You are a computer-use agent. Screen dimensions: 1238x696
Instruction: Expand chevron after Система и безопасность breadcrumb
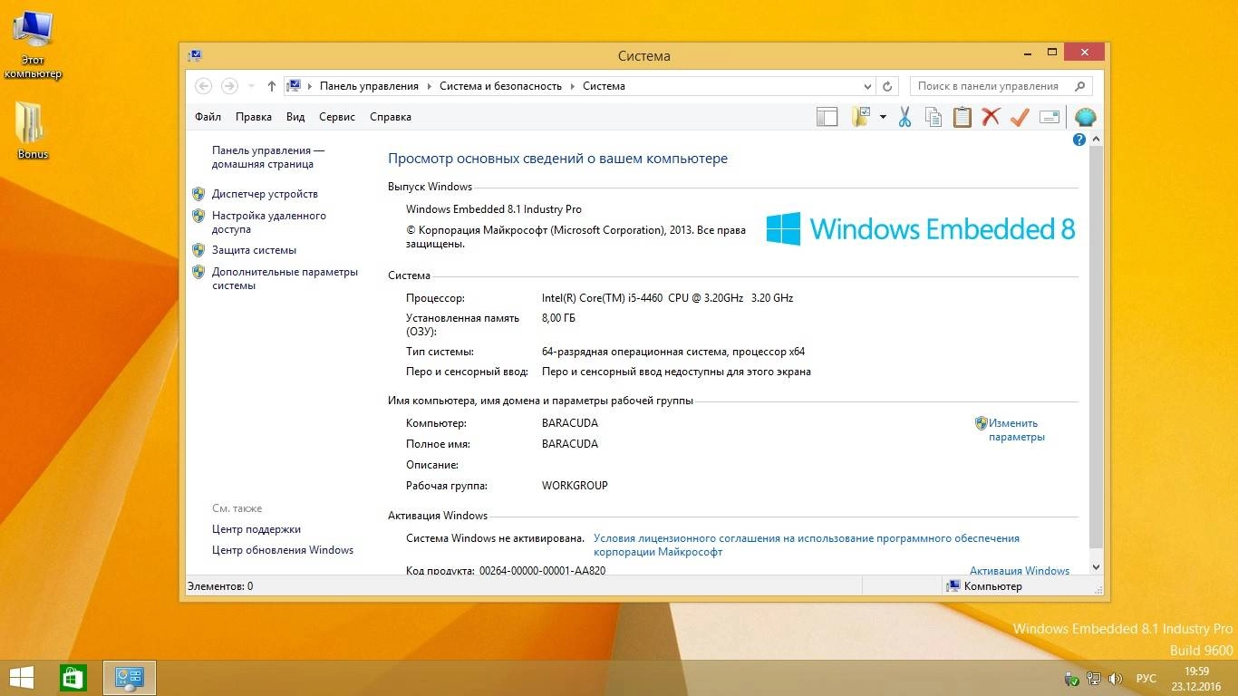(573, 86)
